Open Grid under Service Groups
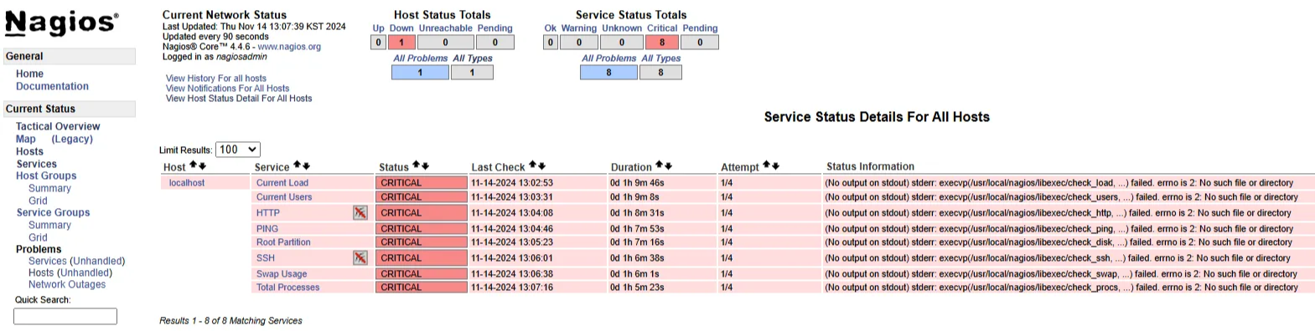Image resolution: width=1315 pixels, height=331 pixels. coord(38,237)
